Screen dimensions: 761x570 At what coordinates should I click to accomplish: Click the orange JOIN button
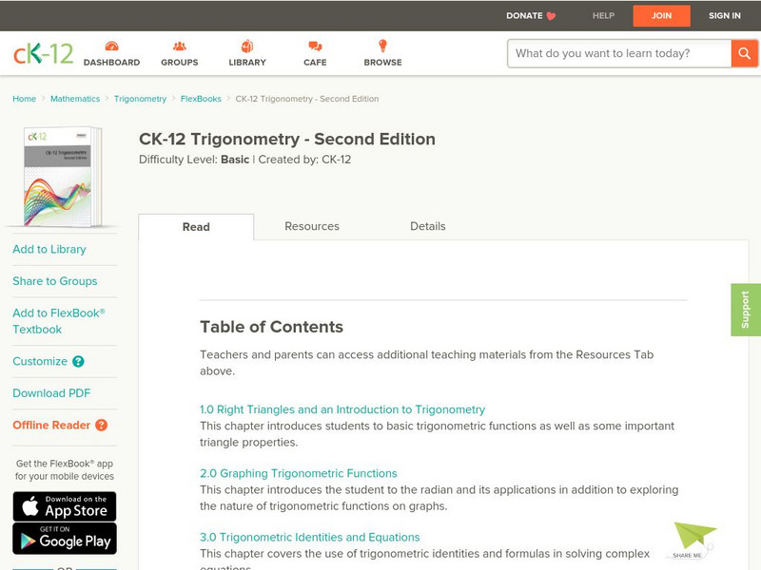(x=661, y=16)
